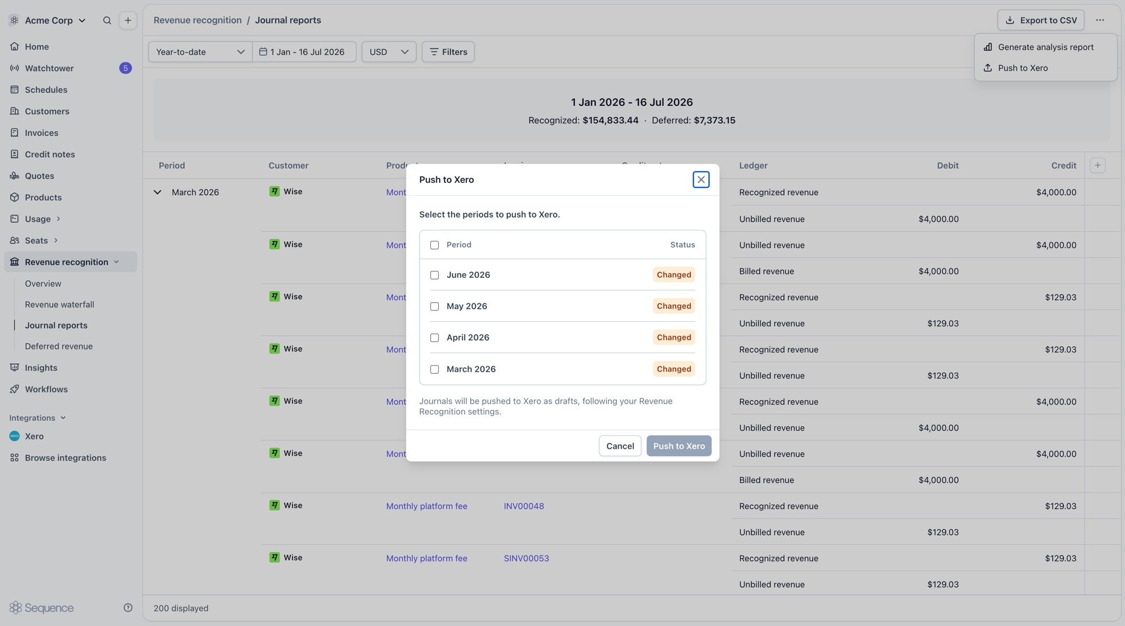Open the Revenue waterfall page
The width and height of the screenshot is (1125, 626).
tap(60, 304)
